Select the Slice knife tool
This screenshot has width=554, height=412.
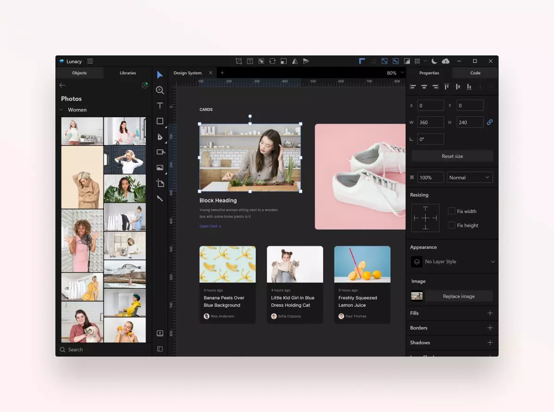pos(160,198)
